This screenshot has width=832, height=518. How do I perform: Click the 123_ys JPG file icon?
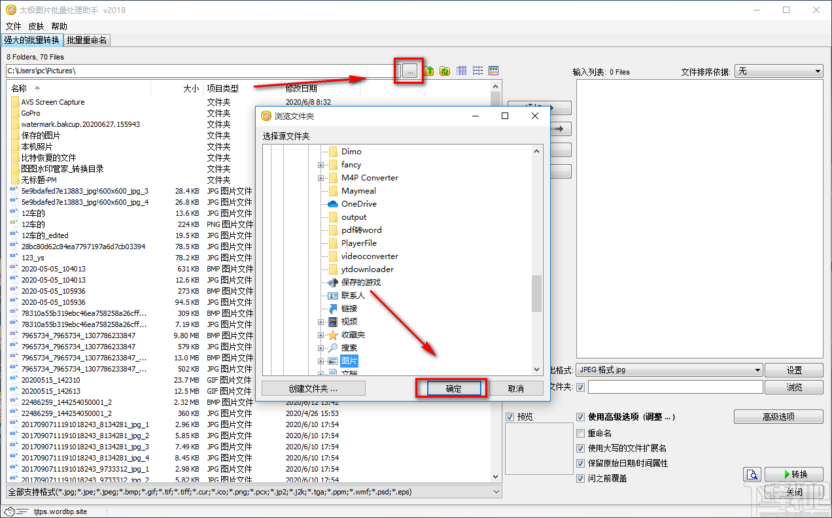pos(15,258)
